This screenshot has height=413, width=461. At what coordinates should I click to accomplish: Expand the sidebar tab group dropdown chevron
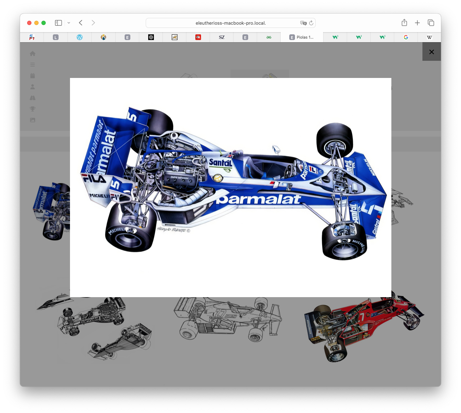pos(69,23)
